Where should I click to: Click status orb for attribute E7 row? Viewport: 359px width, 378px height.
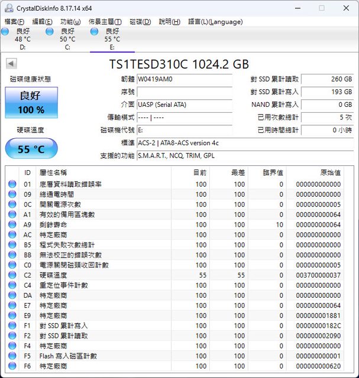[x=12, y=305]
